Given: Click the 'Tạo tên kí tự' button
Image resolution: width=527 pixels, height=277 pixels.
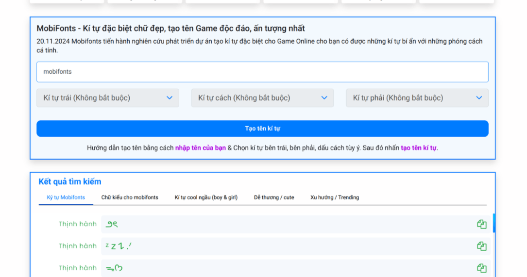Looking at the screenshot, I should pos(262,129).
